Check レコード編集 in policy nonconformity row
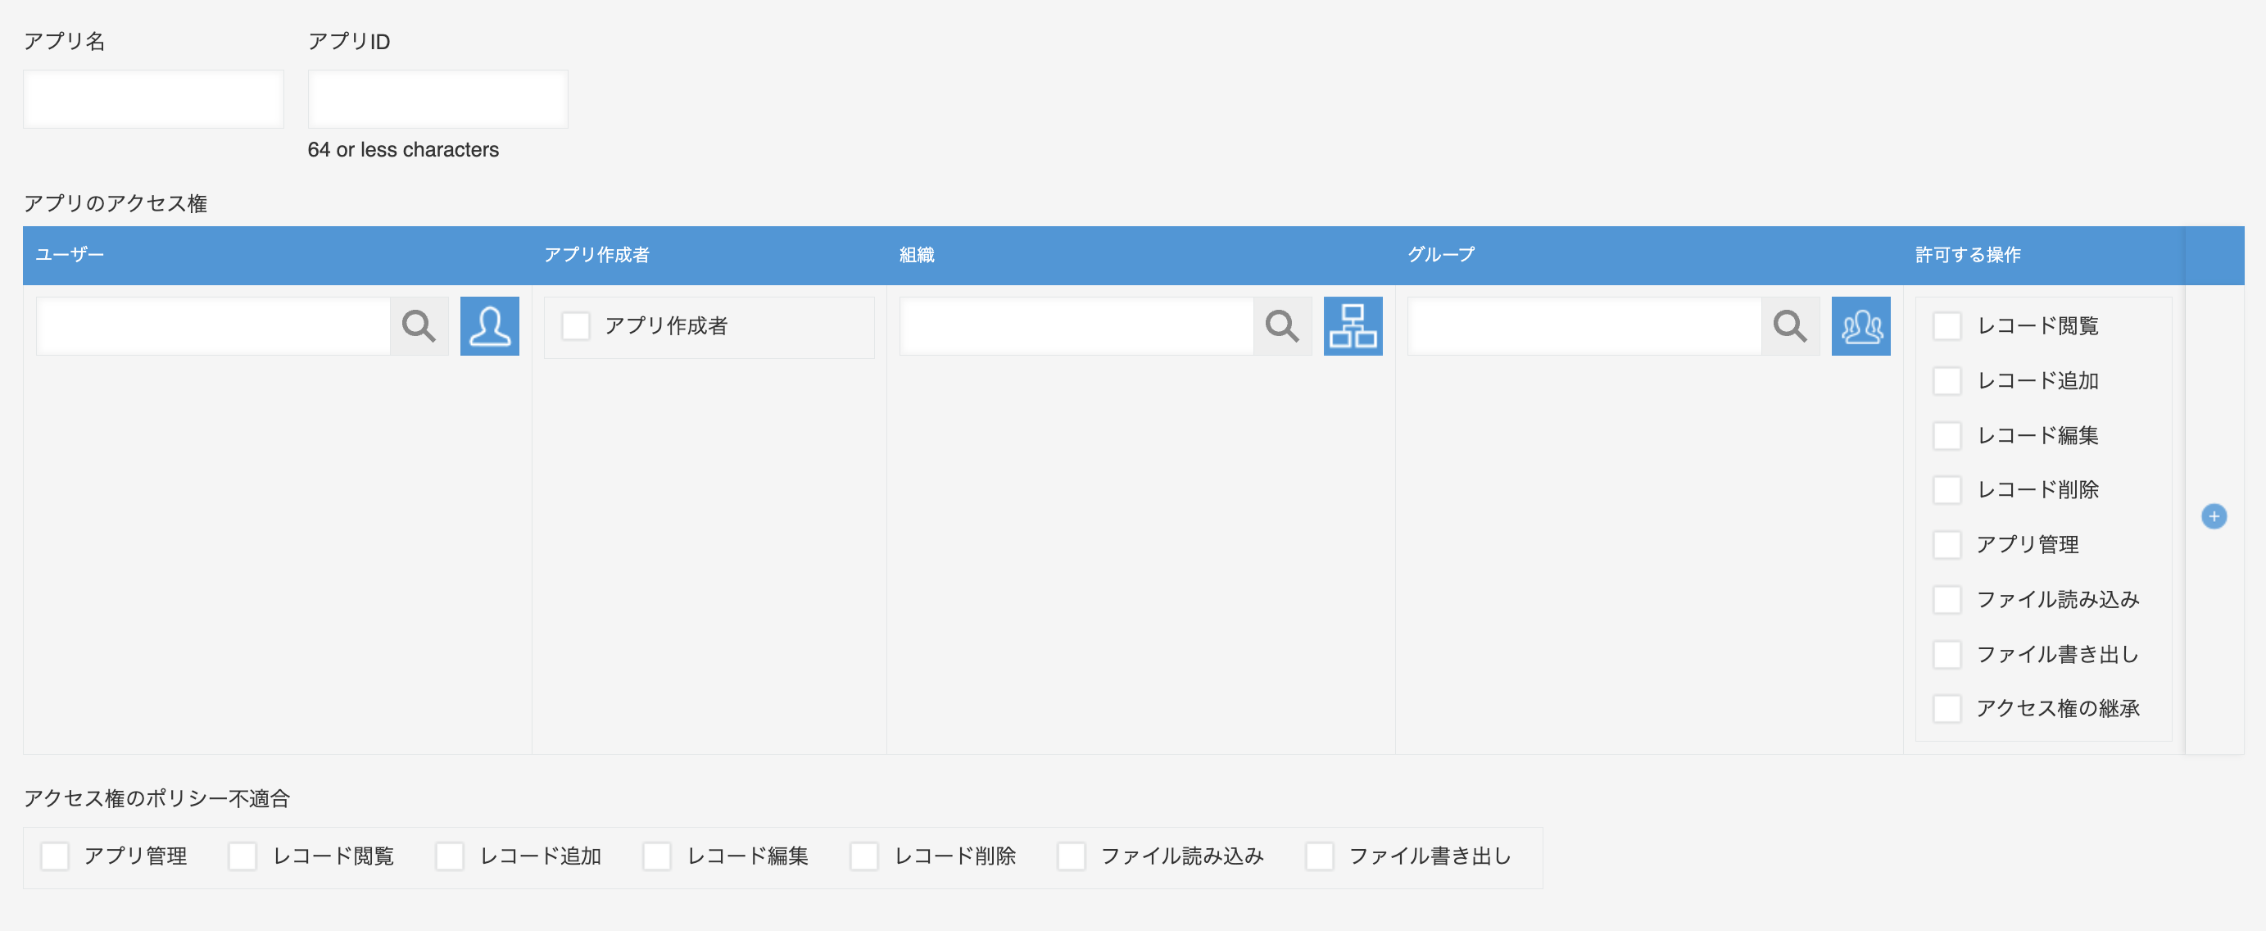 click(657, 856)
